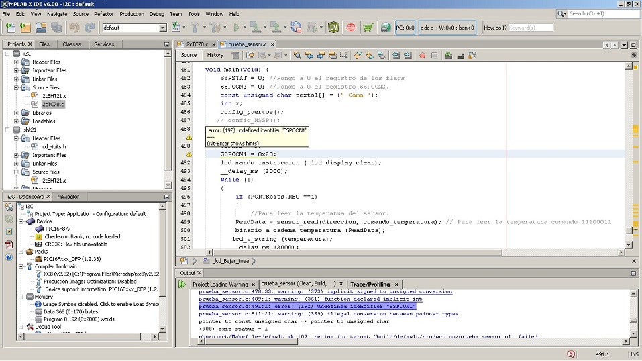Collapse Compiler Toolchain node in Dashboard
This screenshot has width=642, height=361.
(x=21, y=266)
